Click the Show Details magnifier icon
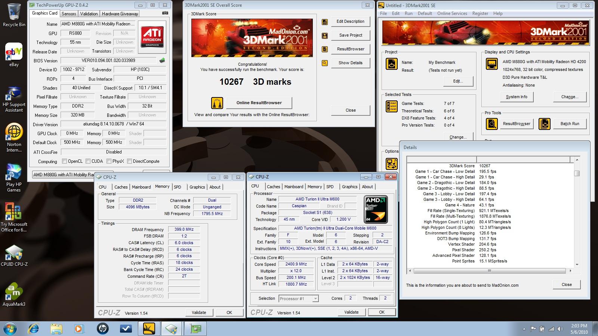 coord(325,63)
